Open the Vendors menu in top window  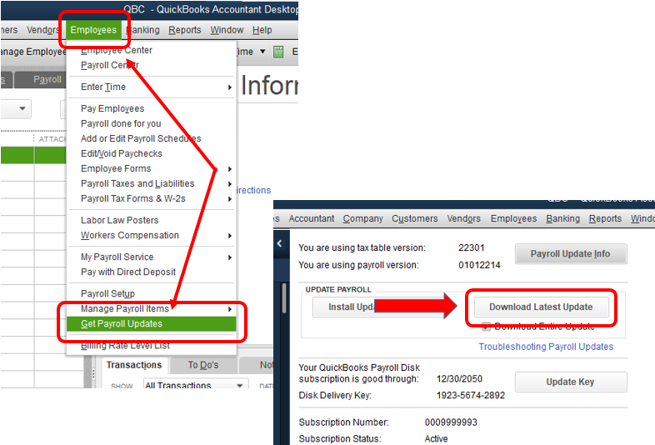pos(43,30)
